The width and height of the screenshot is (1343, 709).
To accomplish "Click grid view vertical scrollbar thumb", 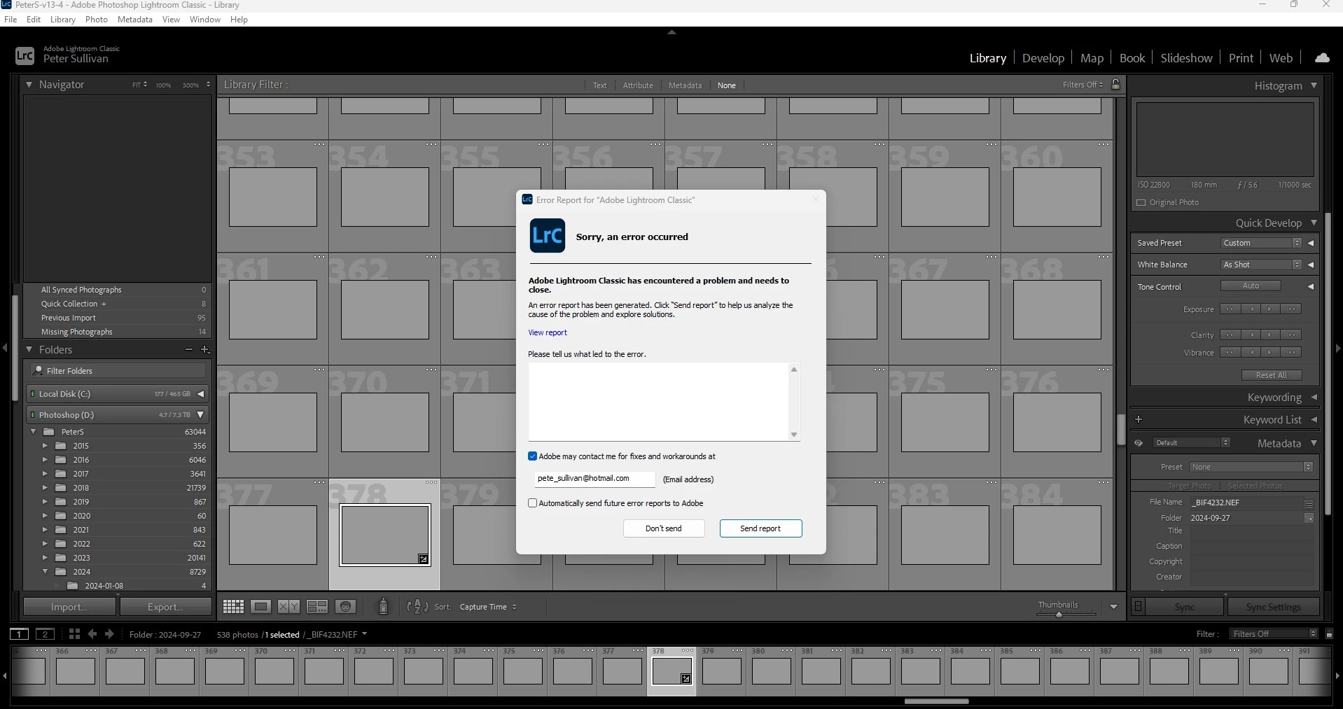I will [1121, 429].
